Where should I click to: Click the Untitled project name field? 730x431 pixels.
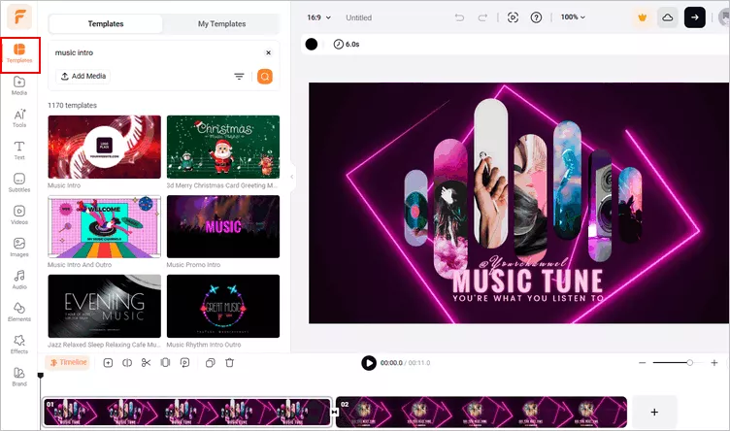click(x=358, y=17)
